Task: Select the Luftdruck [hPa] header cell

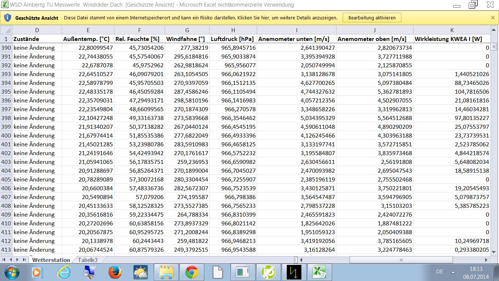Action: 233,39
